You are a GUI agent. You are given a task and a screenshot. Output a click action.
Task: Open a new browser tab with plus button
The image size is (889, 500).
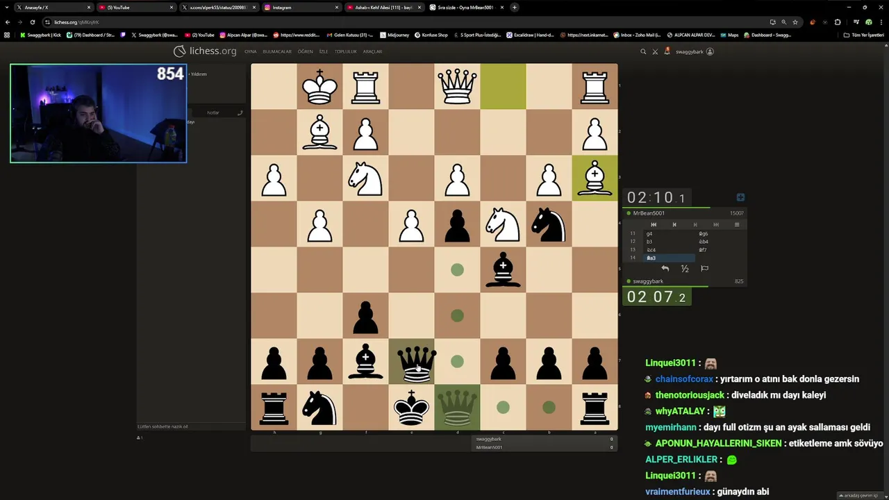[515, 7]
